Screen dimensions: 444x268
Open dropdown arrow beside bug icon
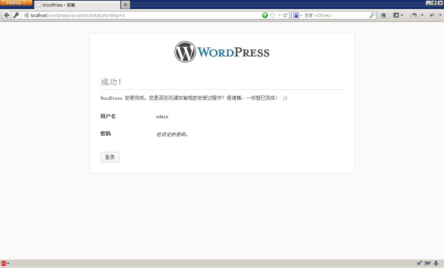[x=440, y=15]
